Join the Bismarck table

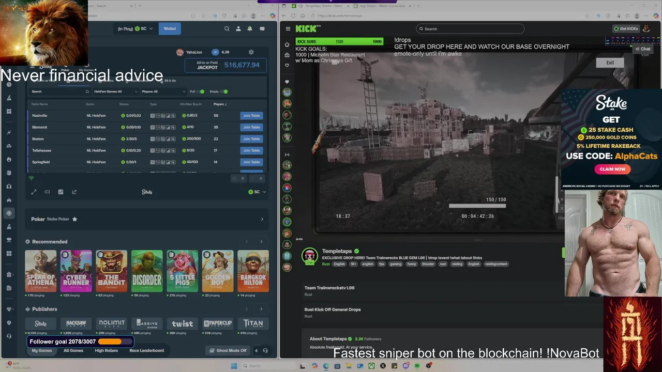[251, 127]
